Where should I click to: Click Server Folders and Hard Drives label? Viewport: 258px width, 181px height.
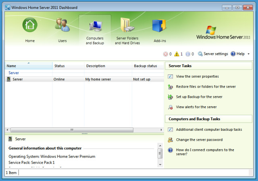[127, 41]
